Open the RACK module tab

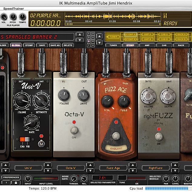click(x=181, y=45)
